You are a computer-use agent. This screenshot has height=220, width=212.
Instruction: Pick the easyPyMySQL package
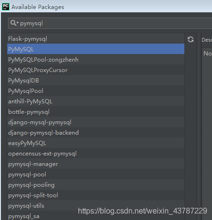(96, 143)
